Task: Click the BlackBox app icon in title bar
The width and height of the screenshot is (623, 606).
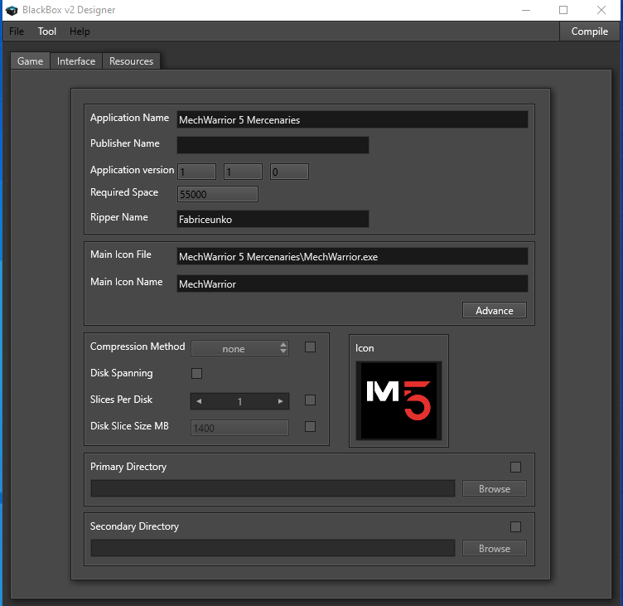Action: tap(12, 10)
